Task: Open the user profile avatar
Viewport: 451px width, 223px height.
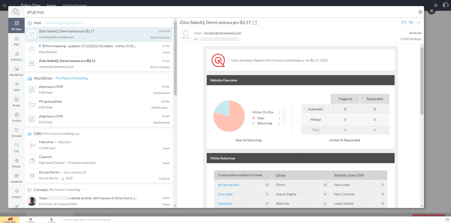Action: click(446, 5)
